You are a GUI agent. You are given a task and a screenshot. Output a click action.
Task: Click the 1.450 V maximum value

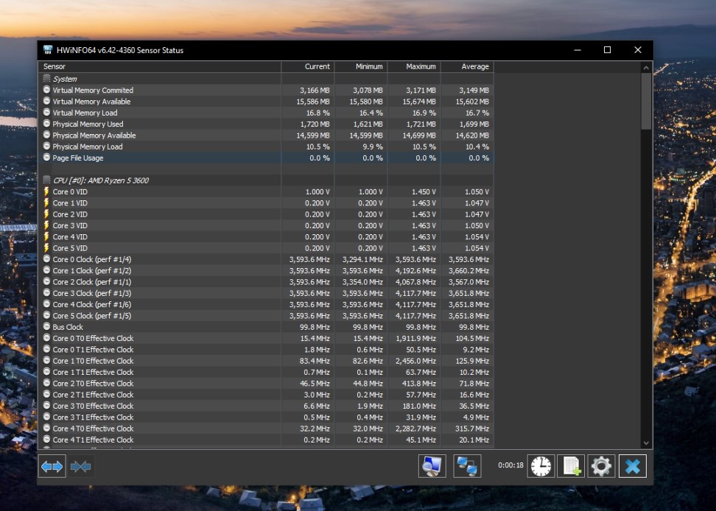click(x=424, y=191)
